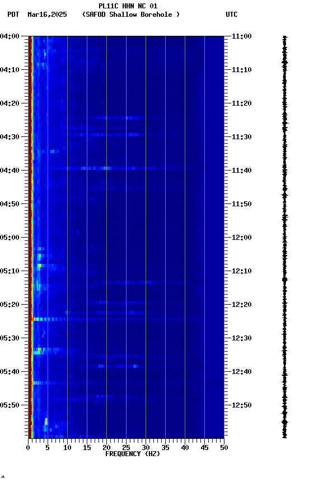309x483 pixels.
Task: Click the 11:40 UTC time label
Action: tap(242, 171)
